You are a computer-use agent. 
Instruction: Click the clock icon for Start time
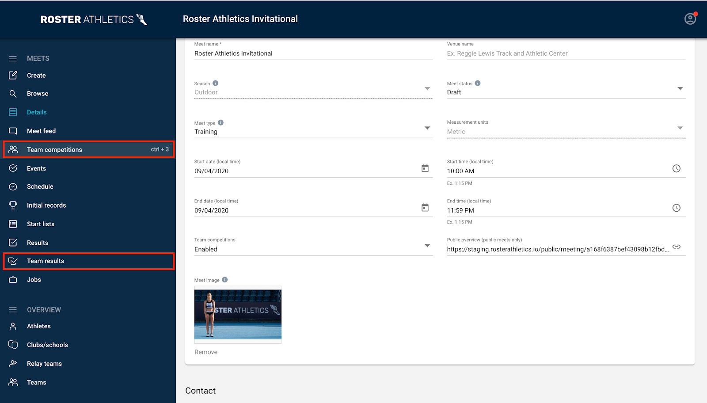(676, 168)
